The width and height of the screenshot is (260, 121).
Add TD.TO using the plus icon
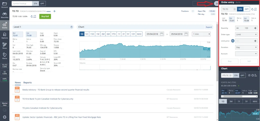coord(54,11)
